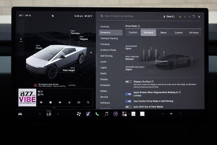
Task: Select Beast drive mode
Action: 163,32
